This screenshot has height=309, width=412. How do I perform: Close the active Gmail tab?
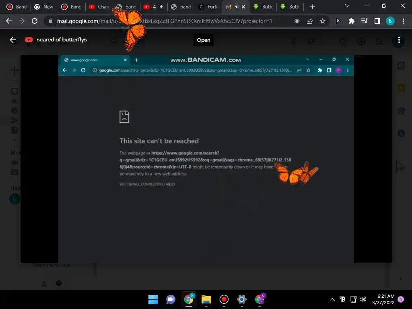(243, 7)
